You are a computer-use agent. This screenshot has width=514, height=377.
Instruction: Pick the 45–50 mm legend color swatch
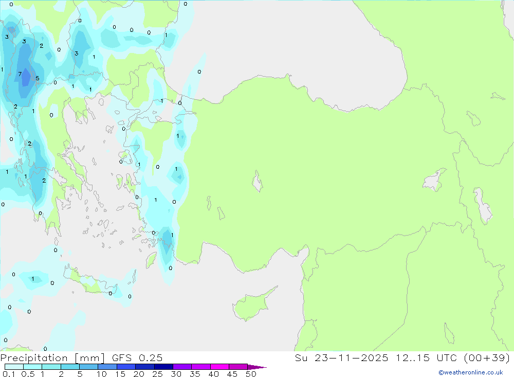pyautogui.click(x=238, y=367)
